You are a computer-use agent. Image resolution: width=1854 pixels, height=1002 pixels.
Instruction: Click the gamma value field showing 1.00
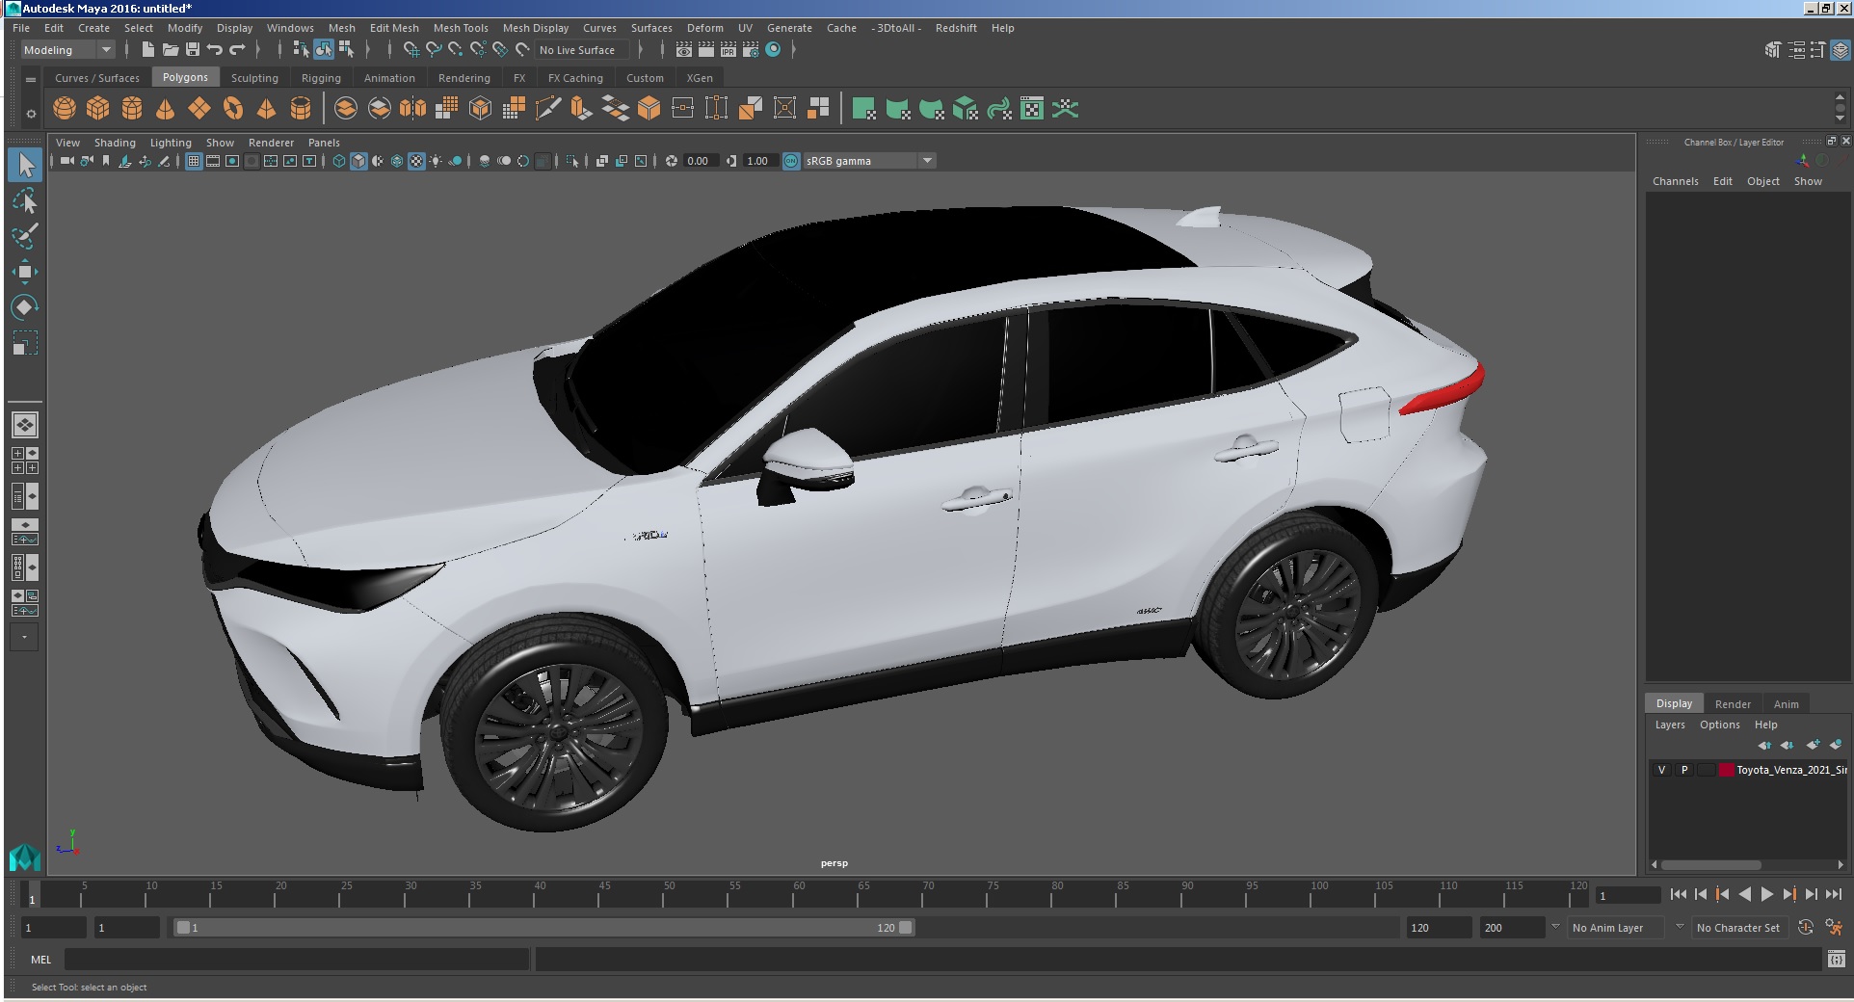click(x=758, y=161)
